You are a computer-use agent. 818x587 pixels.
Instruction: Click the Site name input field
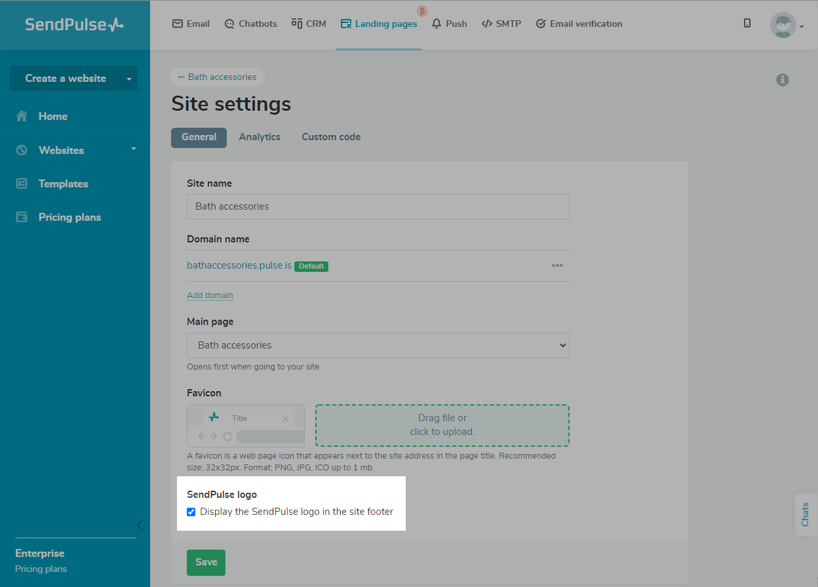tap(378, 206)
